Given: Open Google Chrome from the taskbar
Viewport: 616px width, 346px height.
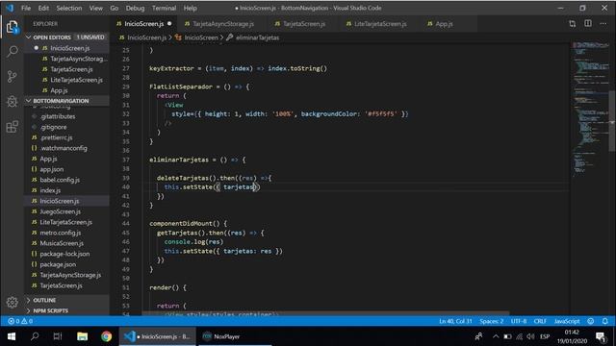Looking at the screenshot, I should point(106,336).
